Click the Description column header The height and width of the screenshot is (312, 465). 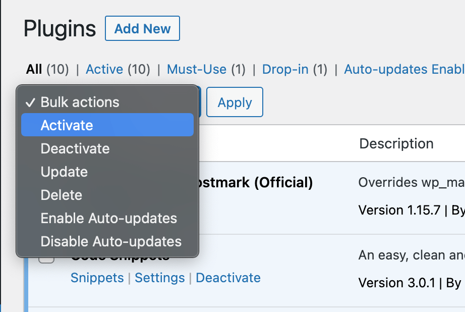tap(396, 144)
